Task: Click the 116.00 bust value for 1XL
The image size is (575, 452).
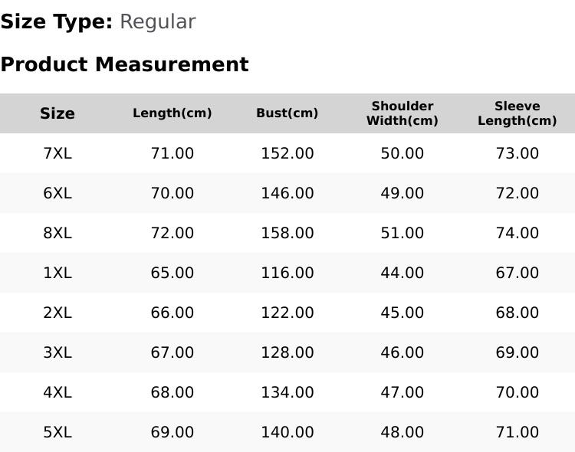Action: tap(287, 273)
